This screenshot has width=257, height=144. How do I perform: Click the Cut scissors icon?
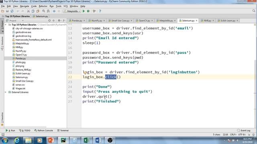28,11
